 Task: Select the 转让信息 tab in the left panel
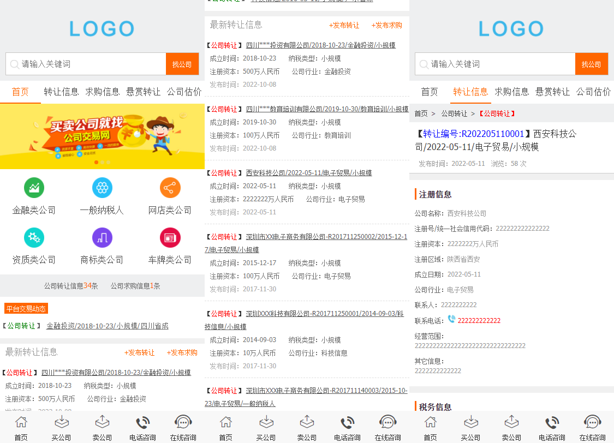point(62,92)
